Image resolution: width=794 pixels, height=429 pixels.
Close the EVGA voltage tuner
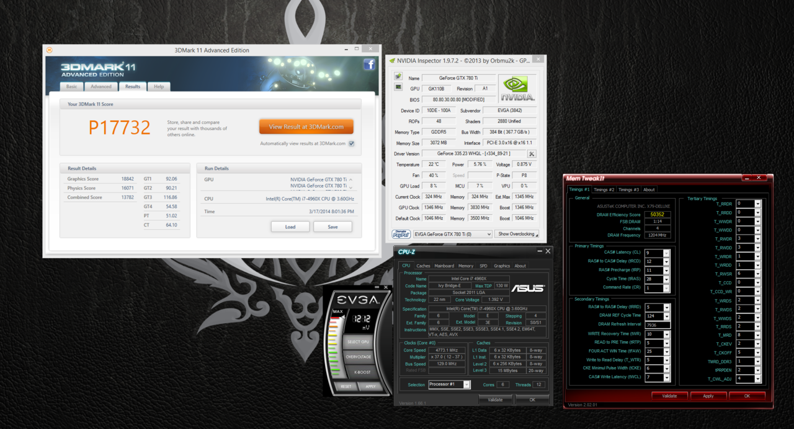coord(386,287)
